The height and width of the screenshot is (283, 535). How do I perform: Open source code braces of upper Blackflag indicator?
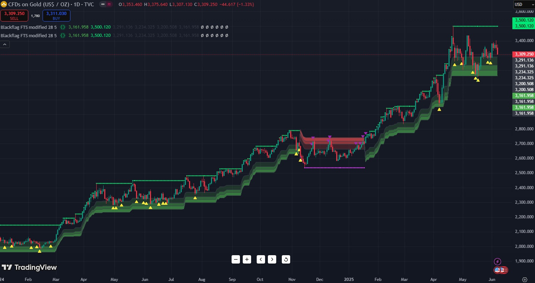63,27
